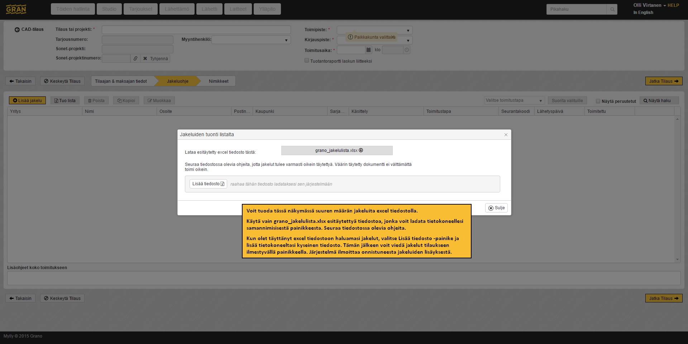The height and width of the screenshot is (344, 688).
Task: Click Lisää tiedosto to add a file
Action: point(208,184)
